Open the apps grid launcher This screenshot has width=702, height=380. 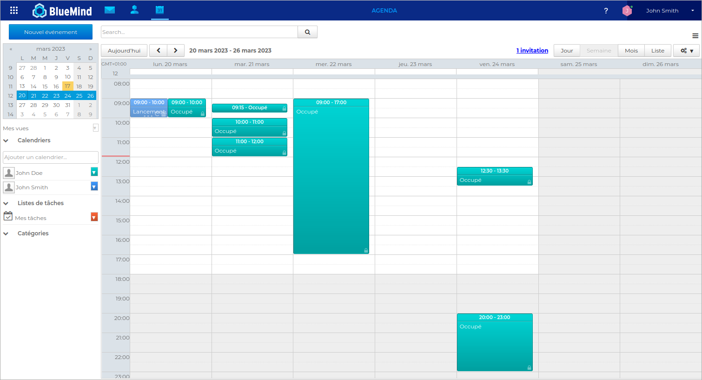[x=14, y=10]
